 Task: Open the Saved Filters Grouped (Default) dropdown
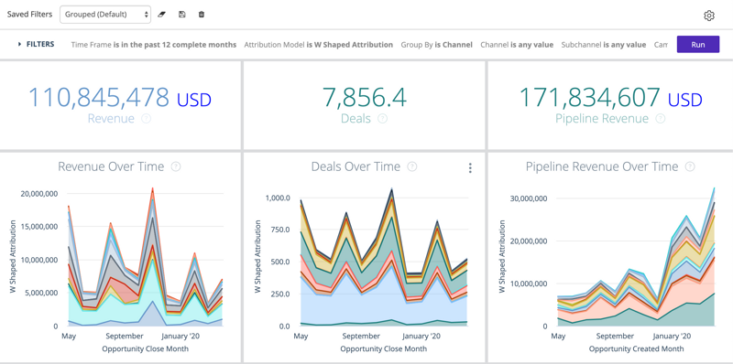click(105, 15)
